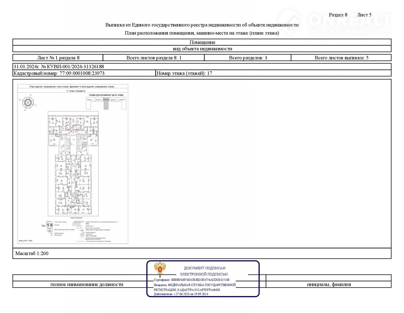Click the 'Всего разделов: 3' cell

point(248,58)
